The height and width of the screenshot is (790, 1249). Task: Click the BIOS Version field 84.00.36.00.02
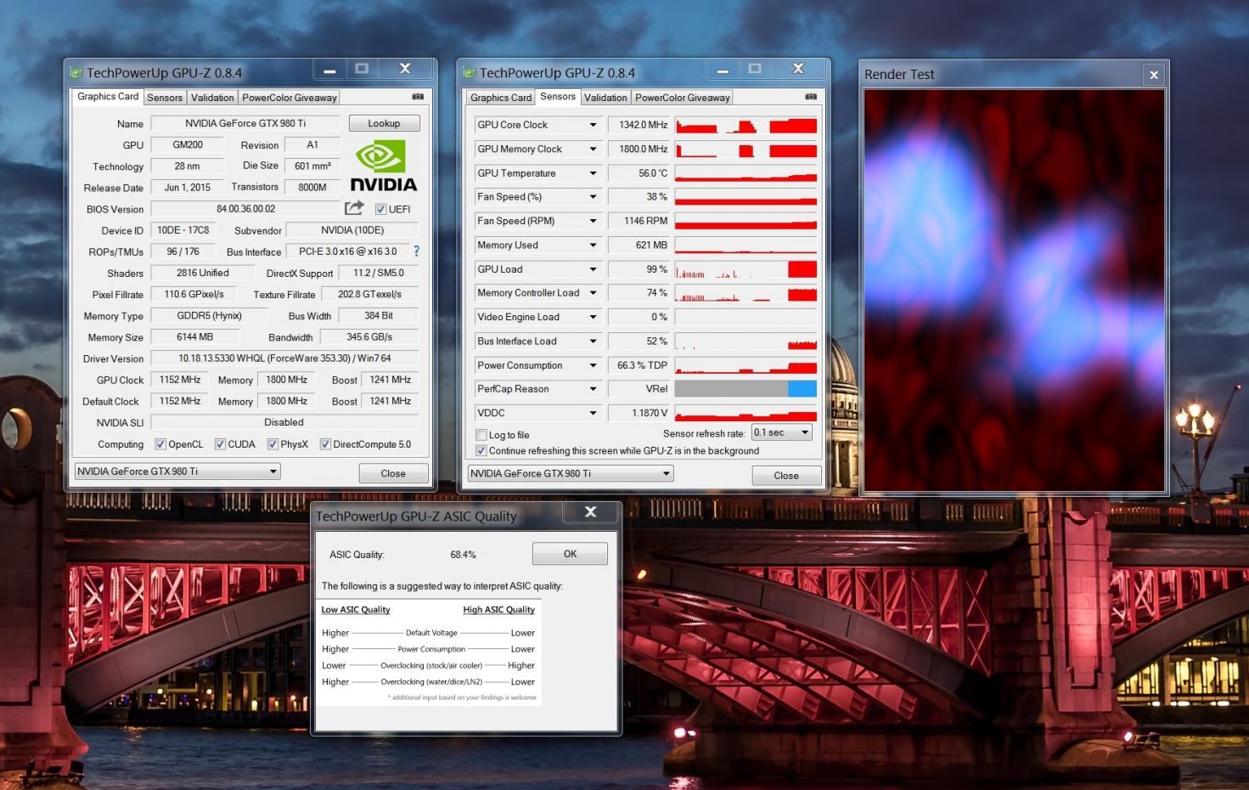[245, 209]
